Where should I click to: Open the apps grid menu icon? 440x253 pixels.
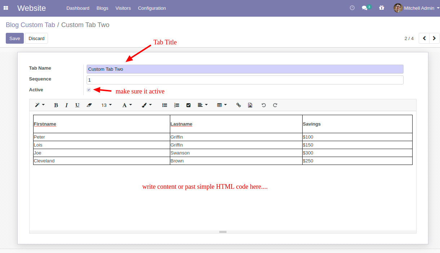(6, 8)
